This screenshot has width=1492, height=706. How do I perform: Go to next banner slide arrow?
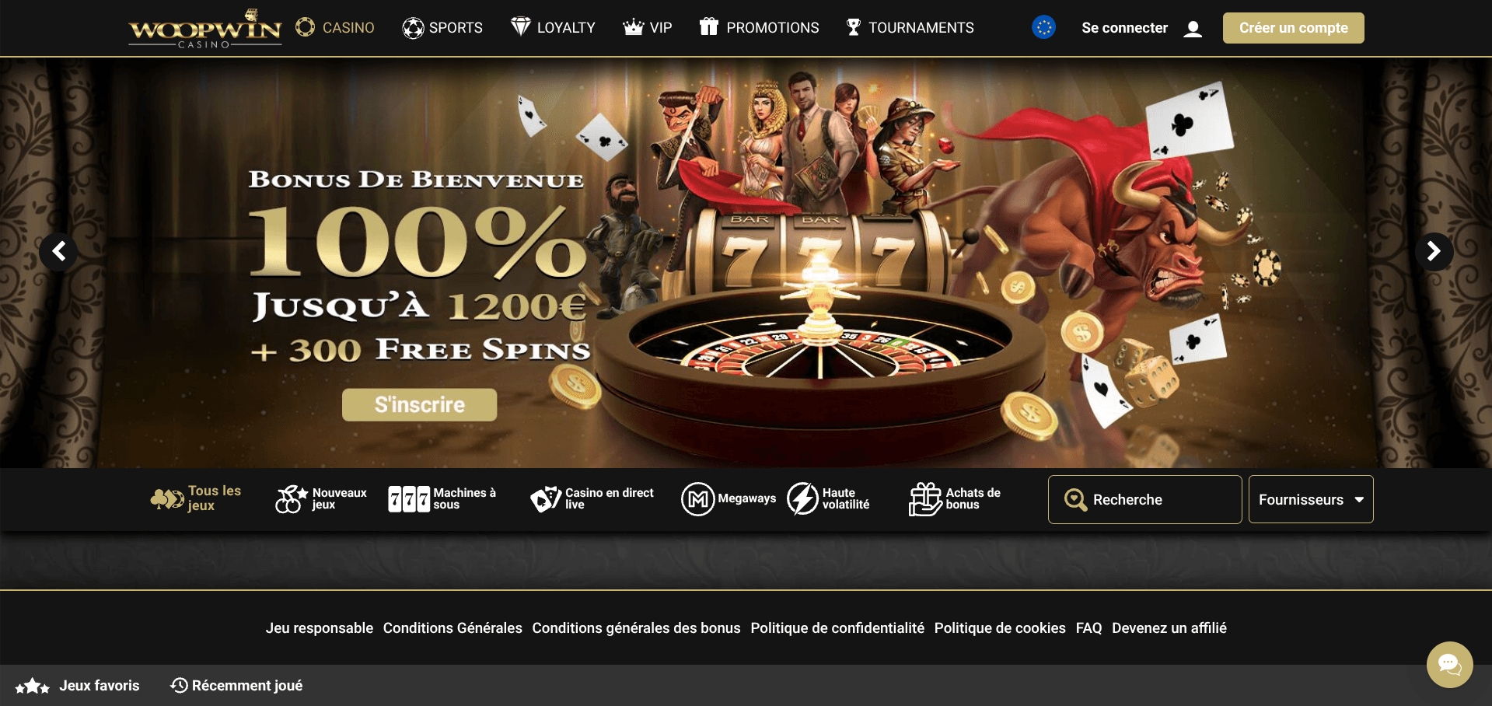[1434, 251]
